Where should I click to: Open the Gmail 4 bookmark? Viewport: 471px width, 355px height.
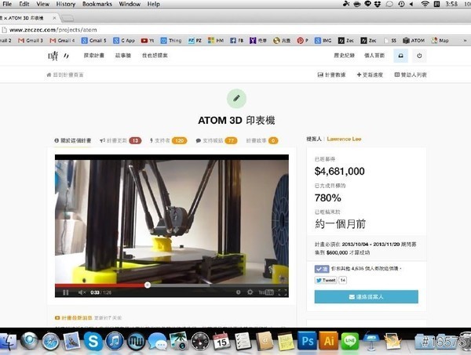point(62,41)
